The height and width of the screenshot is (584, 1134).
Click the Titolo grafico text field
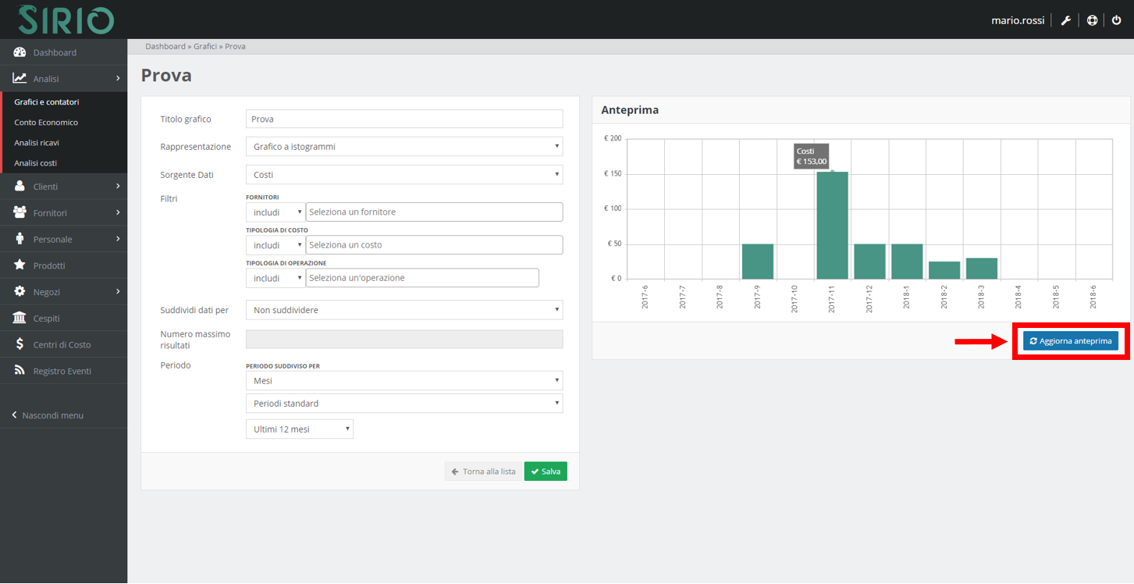pyautogui.click(x=403, y=119)
